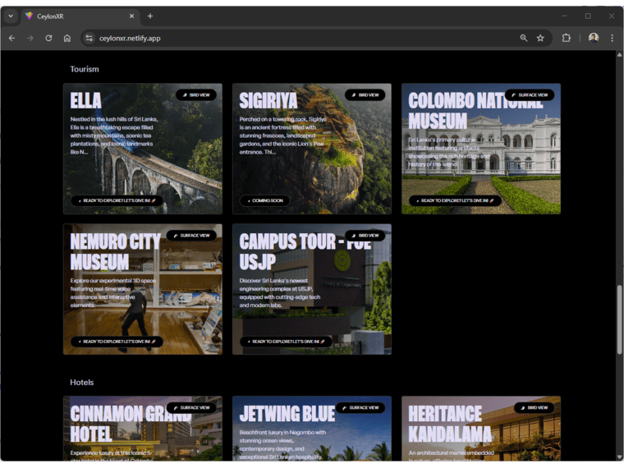The height and width of the screenshot is (468, 624).
Task: Bookmark this page with the star icon
Action: (540, 38)
